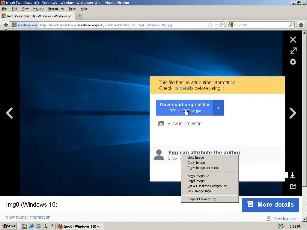Go to previous image with left chevron
This screenshot has height=230, width=307.
pos(9,113)
